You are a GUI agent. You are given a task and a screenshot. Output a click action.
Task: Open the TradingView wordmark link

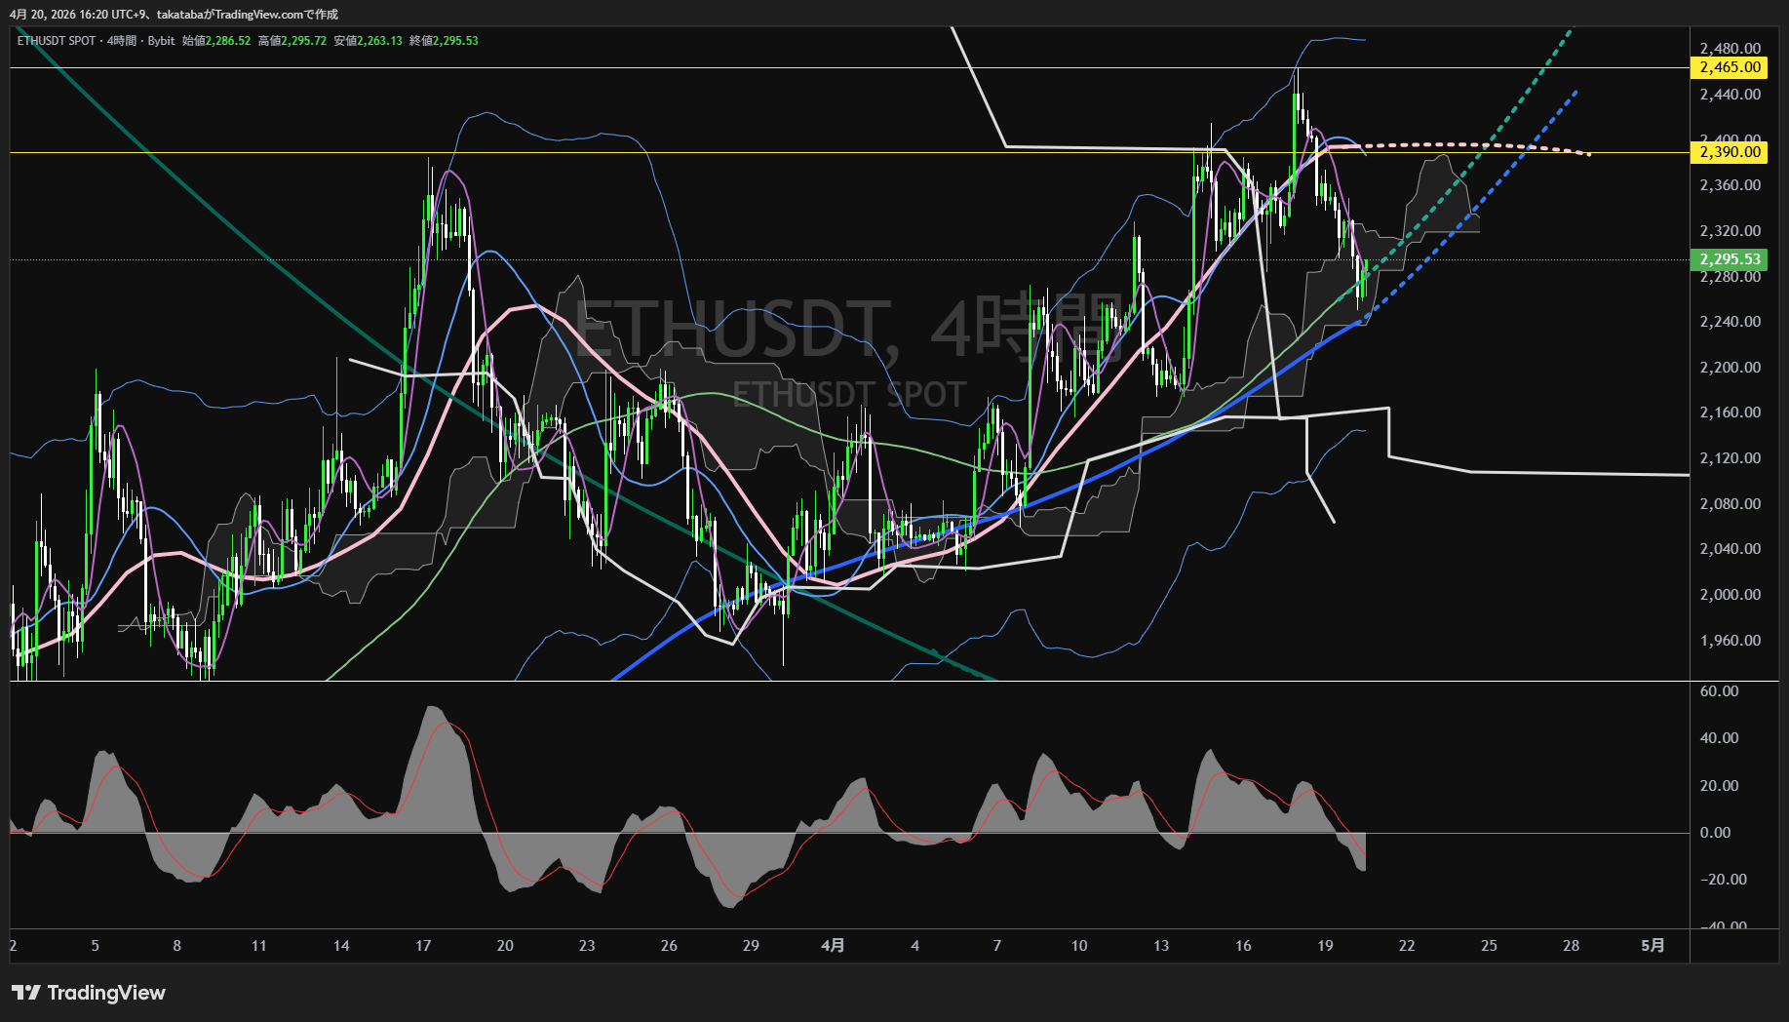[x=106, y=993]
